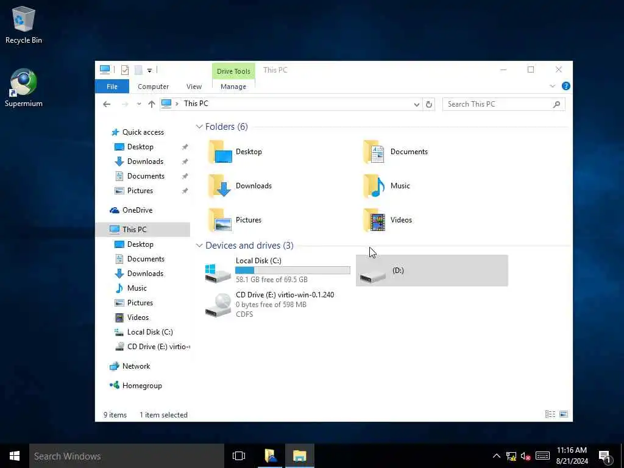Select the CD Drive (E:) virtio-win icon
This screenshot has height=468, width=624.
[x=218, y=305]
